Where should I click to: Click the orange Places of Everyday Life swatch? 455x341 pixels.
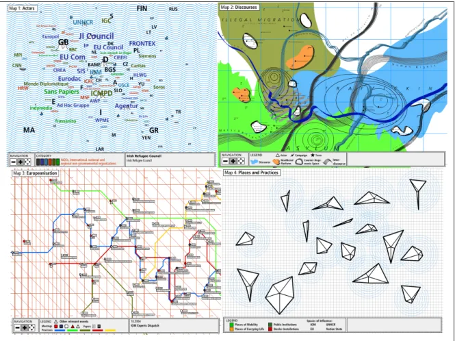click(231, 329)
